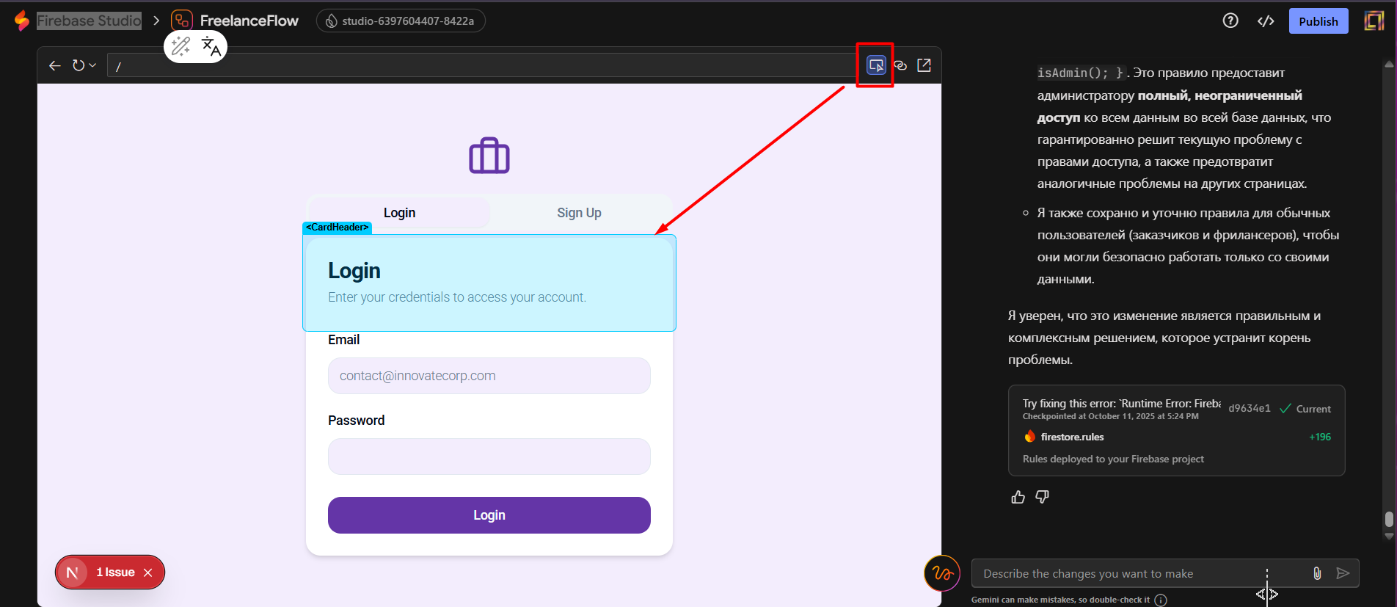Screen dimensions: 1397x607
Task: Attach a file to the prompt
Action: point(1317,573)
